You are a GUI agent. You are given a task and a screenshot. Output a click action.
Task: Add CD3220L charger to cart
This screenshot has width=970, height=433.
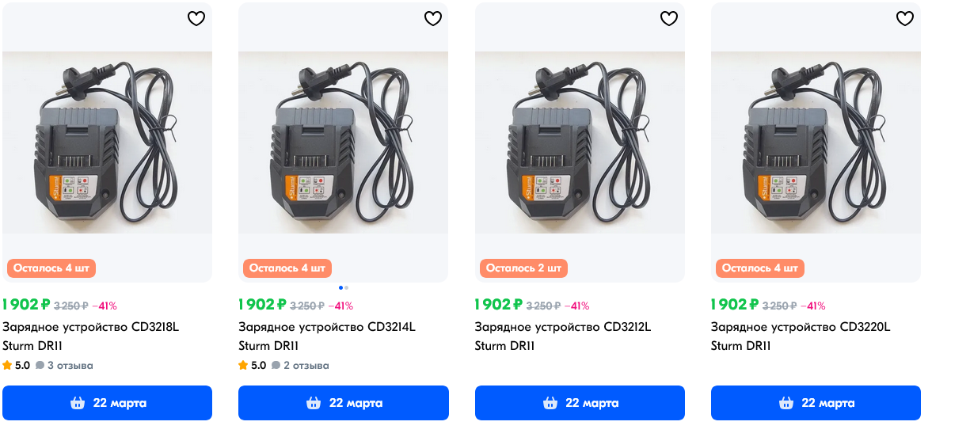816,403
